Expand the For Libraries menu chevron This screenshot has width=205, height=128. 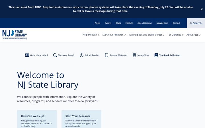pyautogui.click(x=183, y=35)
